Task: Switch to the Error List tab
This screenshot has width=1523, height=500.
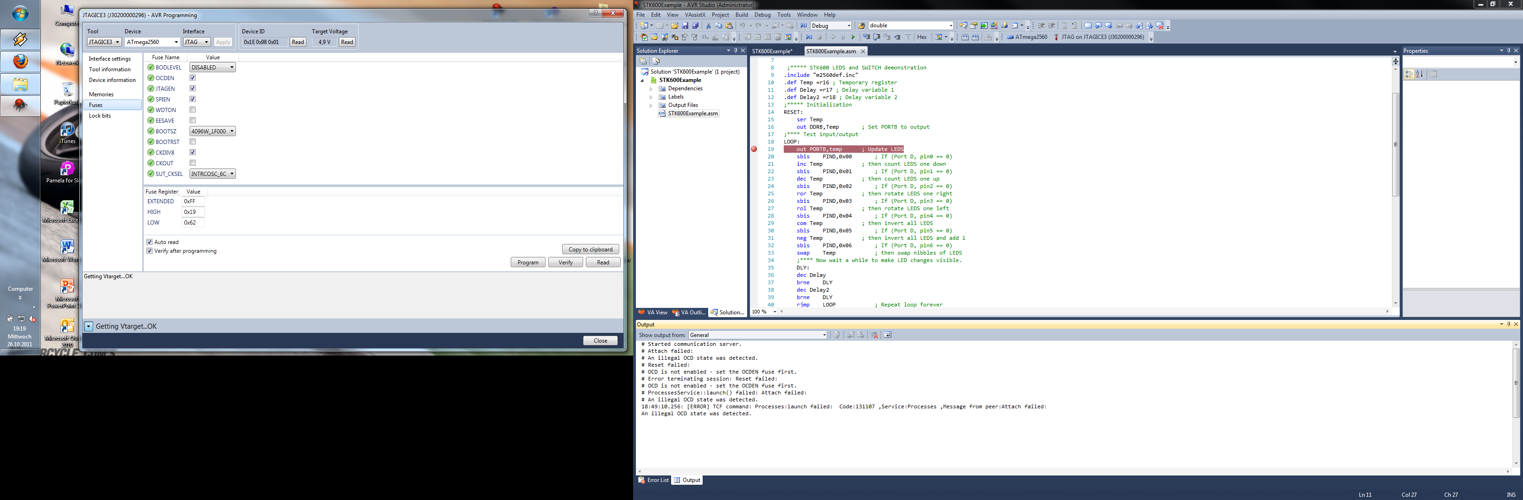Action: 654,480
